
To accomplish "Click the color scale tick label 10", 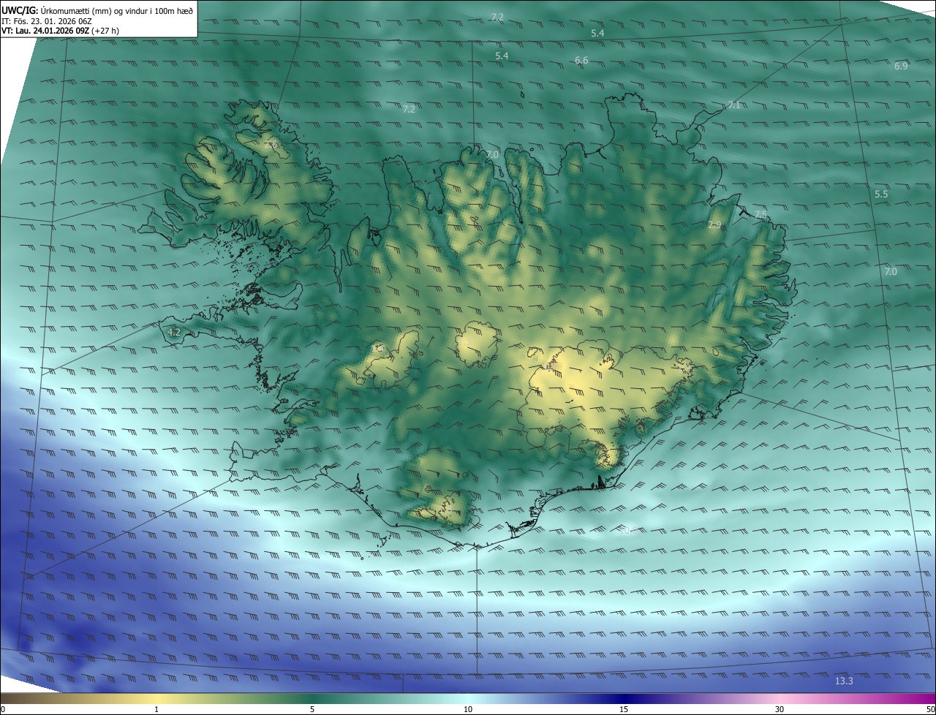I will (x=468, y=709).
